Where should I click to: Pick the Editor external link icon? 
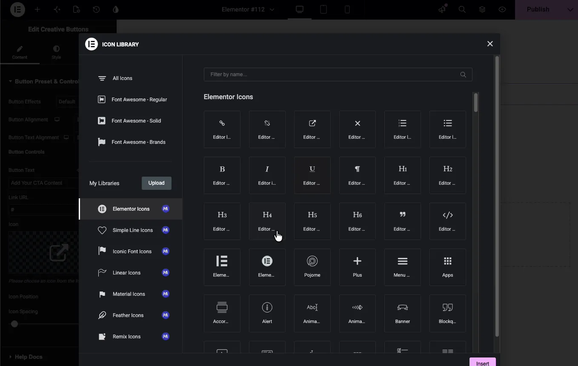tap(312, 129)
